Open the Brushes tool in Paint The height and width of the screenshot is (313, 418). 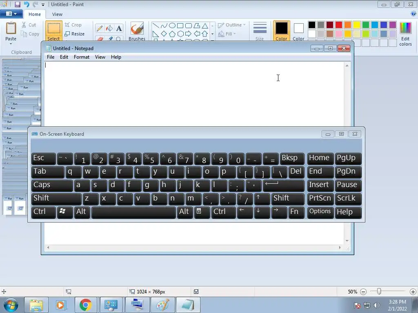[137, 31]
